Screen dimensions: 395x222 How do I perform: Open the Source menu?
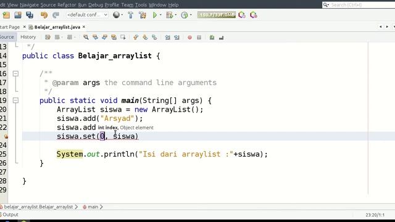pyautogui.click(x=48, y=5)
